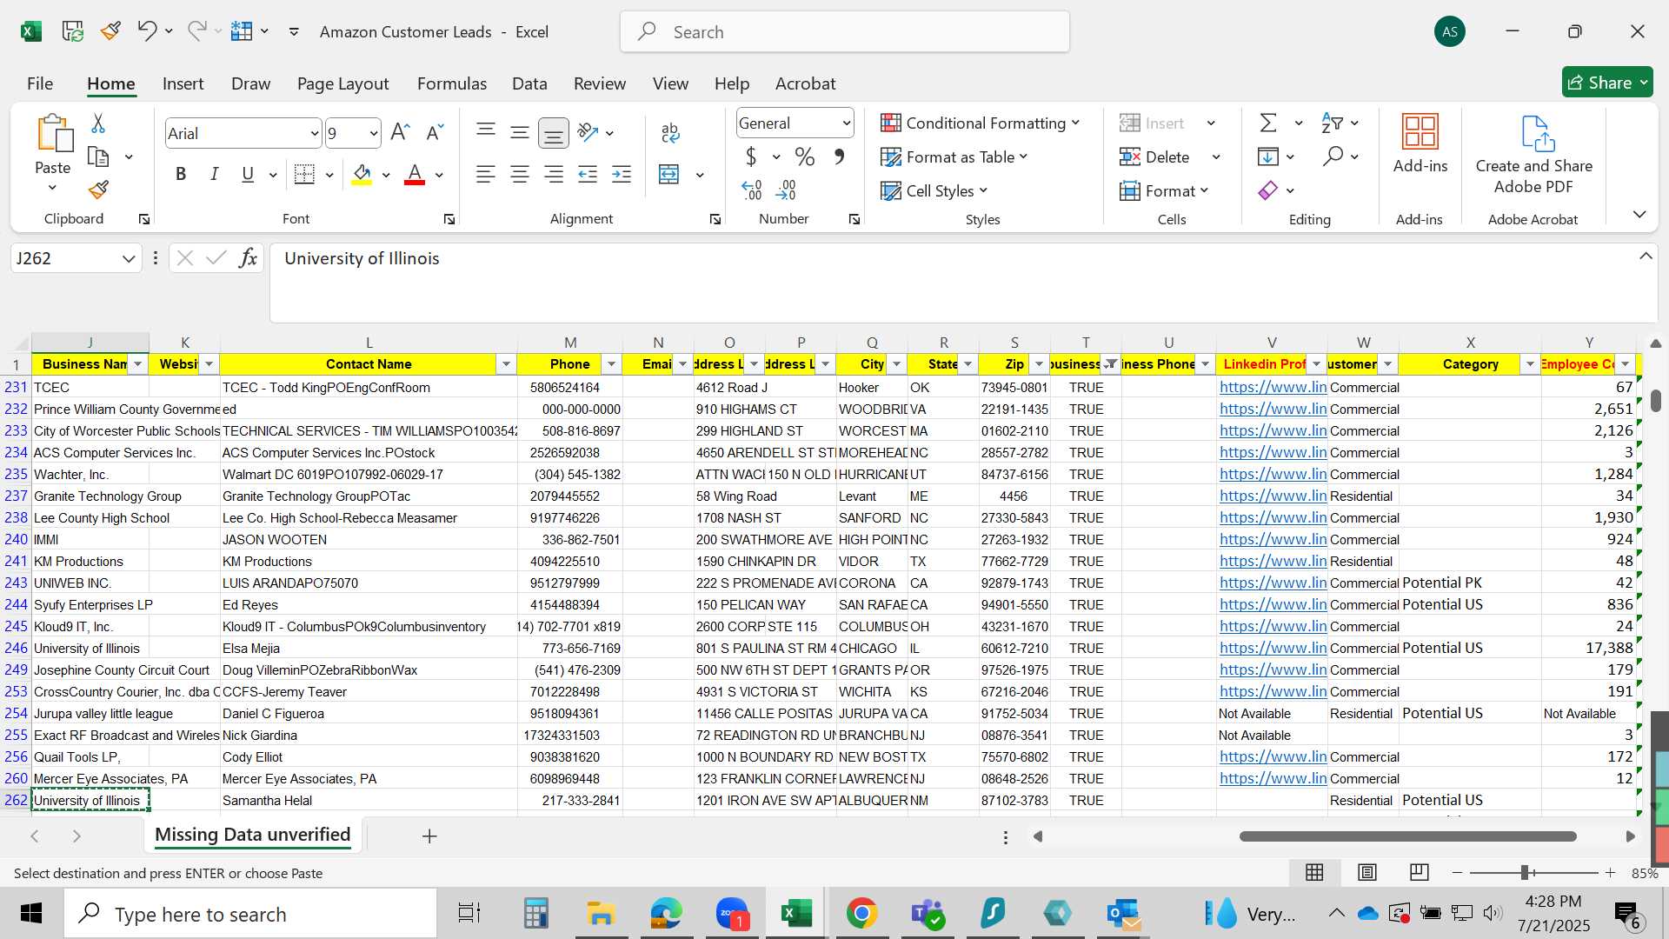The image size is (1669, 939).
Task: Expand Cell Styles menu
Action: click(934, 190)
